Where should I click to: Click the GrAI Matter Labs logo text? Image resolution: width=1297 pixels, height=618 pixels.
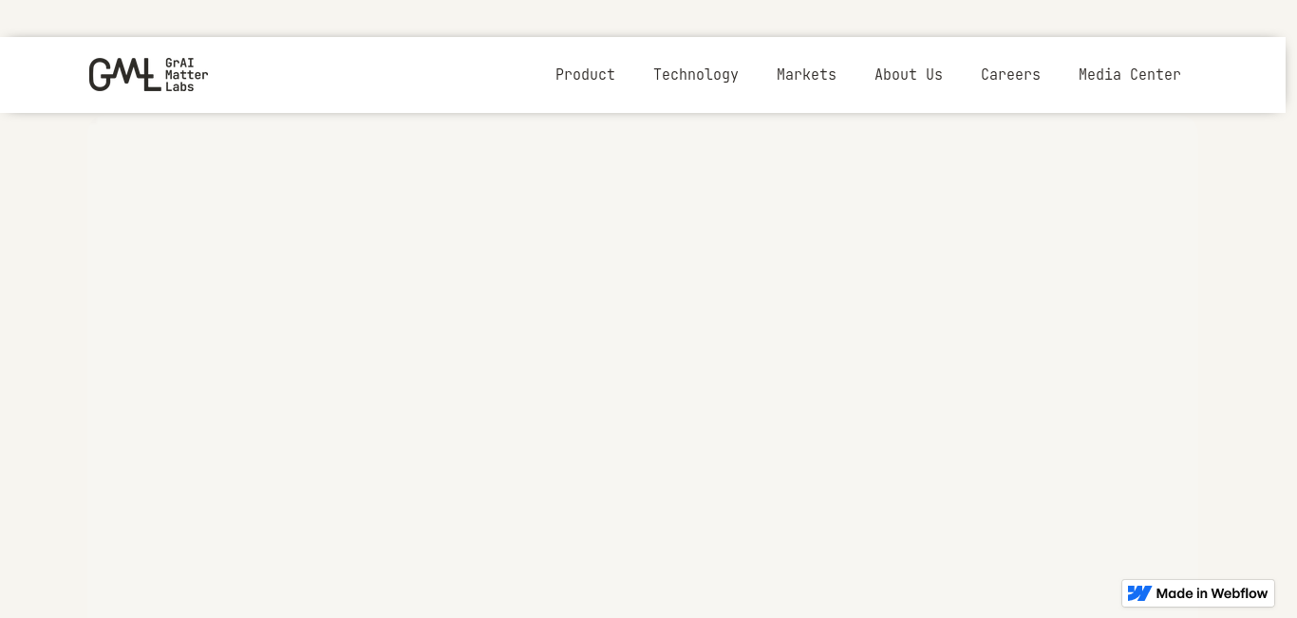tap(186, 74)
